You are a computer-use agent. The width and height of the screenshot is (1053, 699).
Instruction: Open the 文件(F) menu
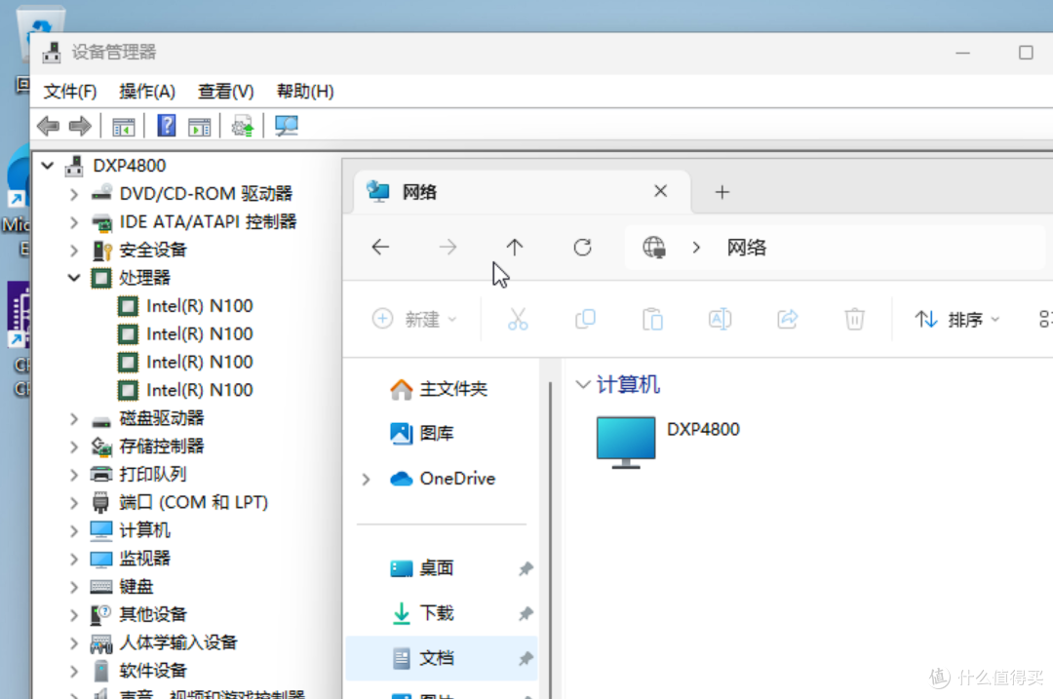point(70,91)
